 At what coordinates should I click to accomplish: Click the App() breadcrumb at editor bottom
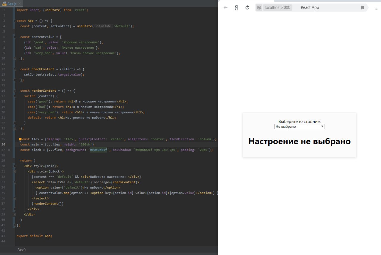(x=21, y=250)
